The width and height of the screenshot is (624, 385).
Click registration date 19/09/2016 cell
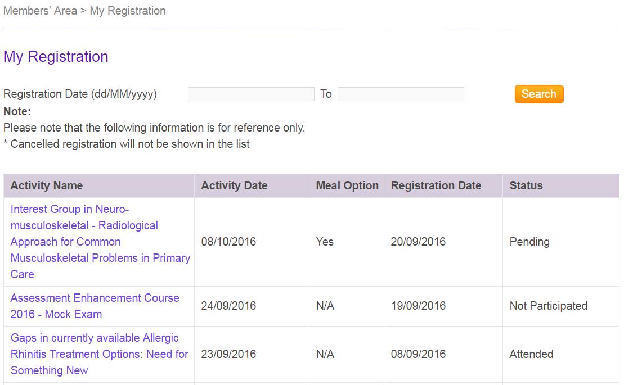pyautogui.click(x=418, y=306)
